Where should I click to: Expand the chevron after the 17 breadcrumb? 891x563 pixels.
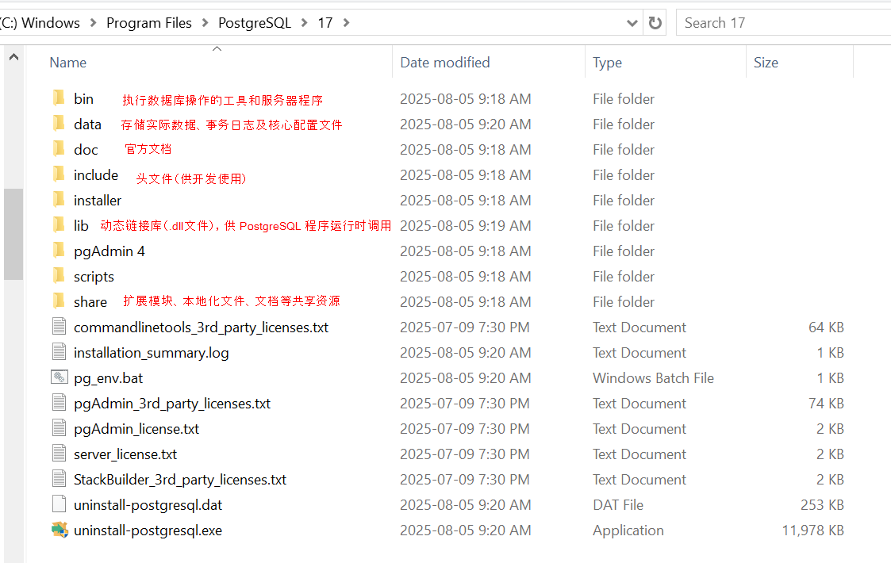[347, 23]
